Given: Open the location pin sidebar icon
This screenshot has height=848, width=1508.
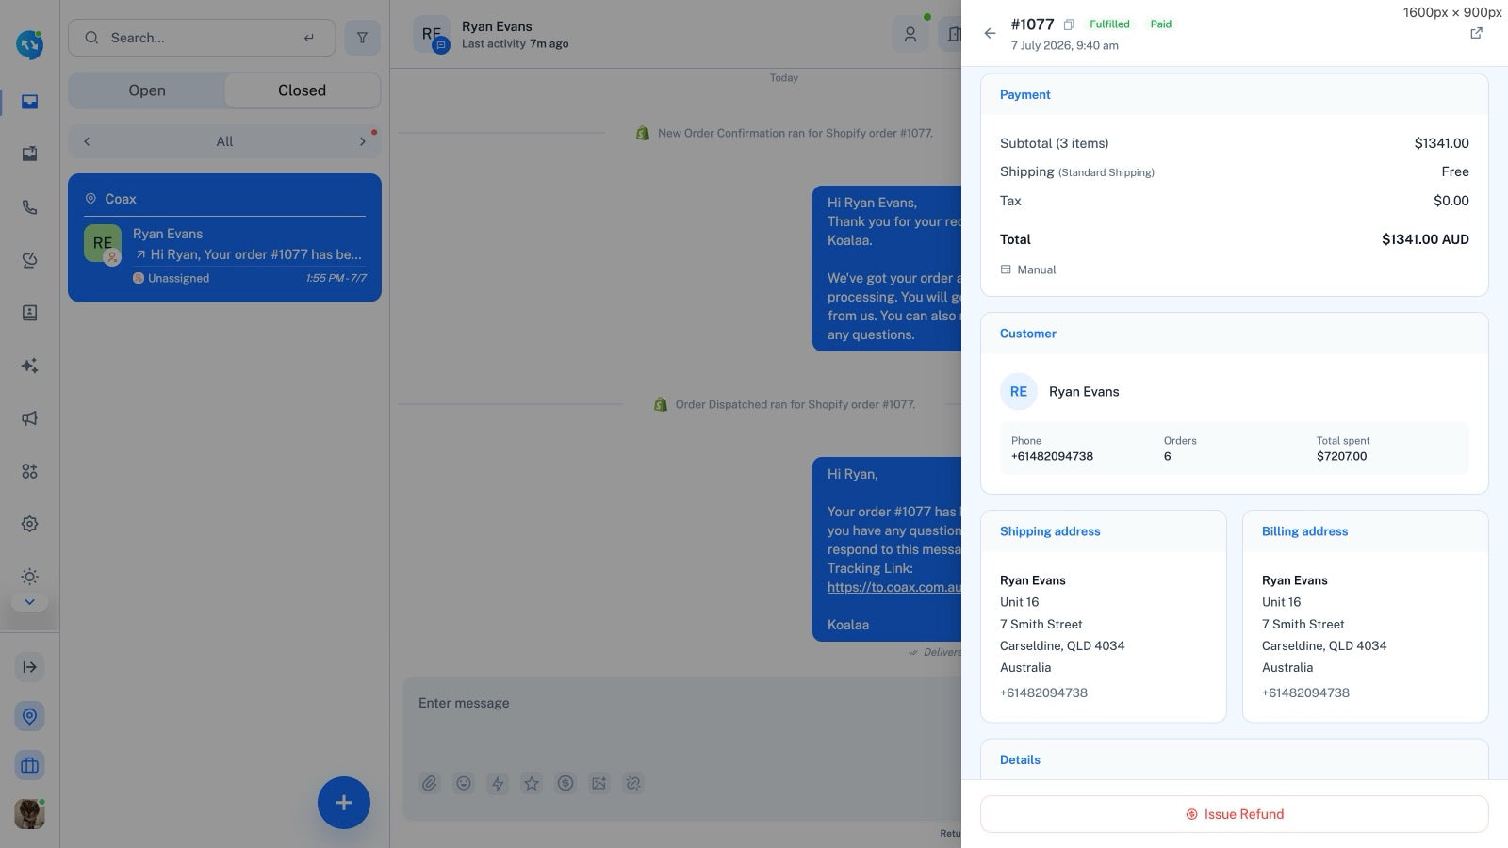Looking at the screenshot, I should tap(29, 716).
